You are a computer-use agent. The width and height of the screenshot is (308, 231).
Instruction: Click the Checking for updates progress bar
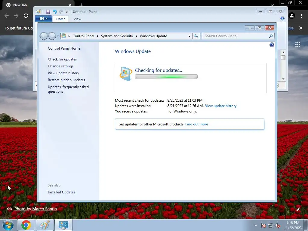166,77
